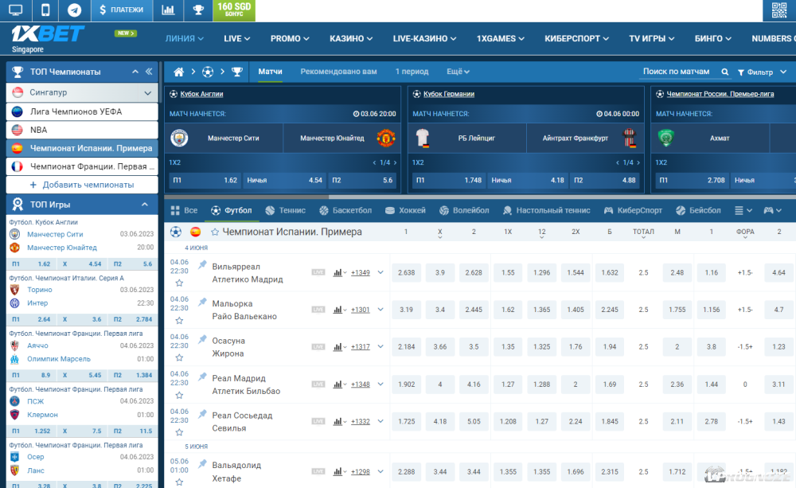Open the Фильтр dropdown
Viewport: 796px width, 488px height.
tap(762, 72)
